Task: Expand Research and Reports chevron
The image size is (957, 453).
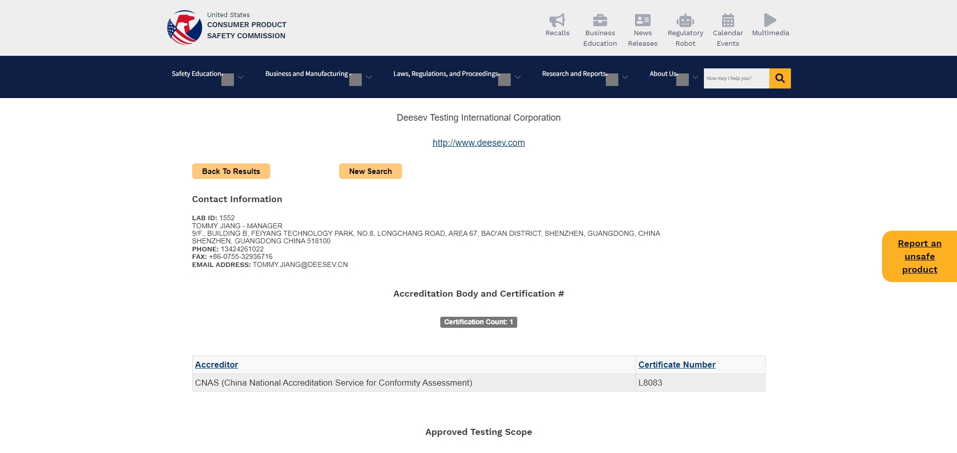Action: tap(625, 77)
